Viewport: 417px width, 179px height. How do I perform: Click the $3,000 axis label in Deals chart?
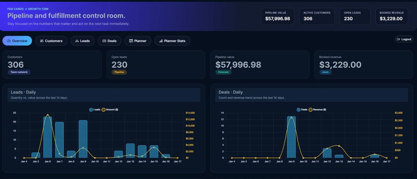tap(398, 113)
